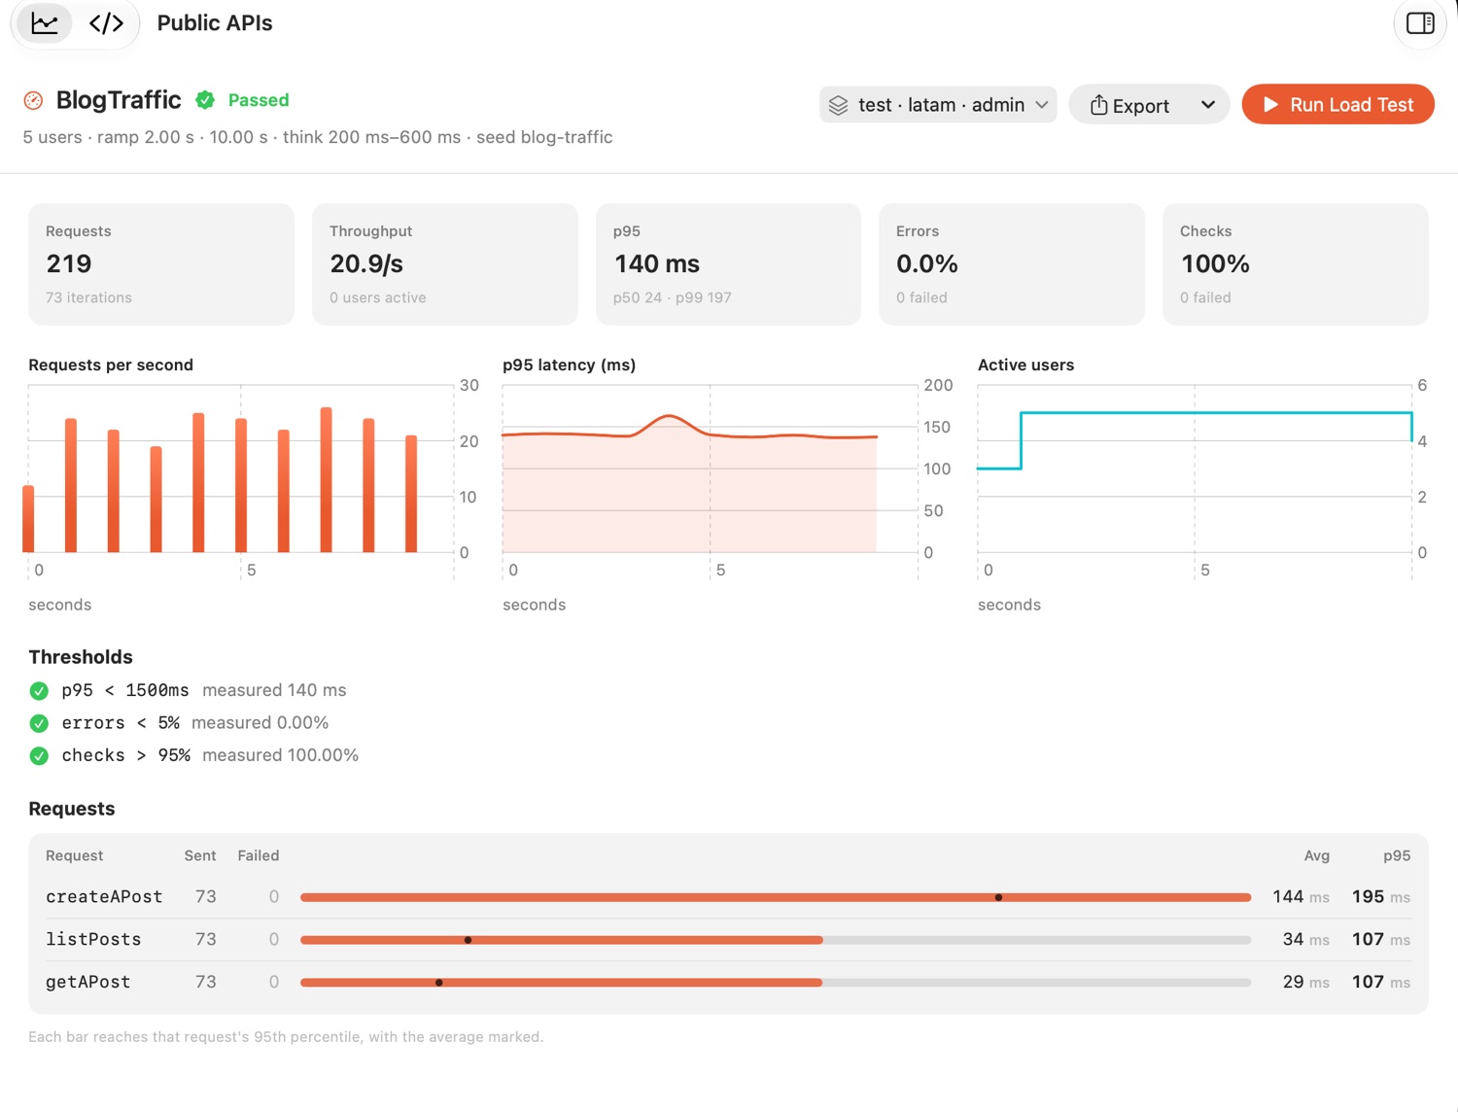Click the green Passed verified badge icon
The width and height of the screenshot is (1458, 1112).
(x=205, y=99)
